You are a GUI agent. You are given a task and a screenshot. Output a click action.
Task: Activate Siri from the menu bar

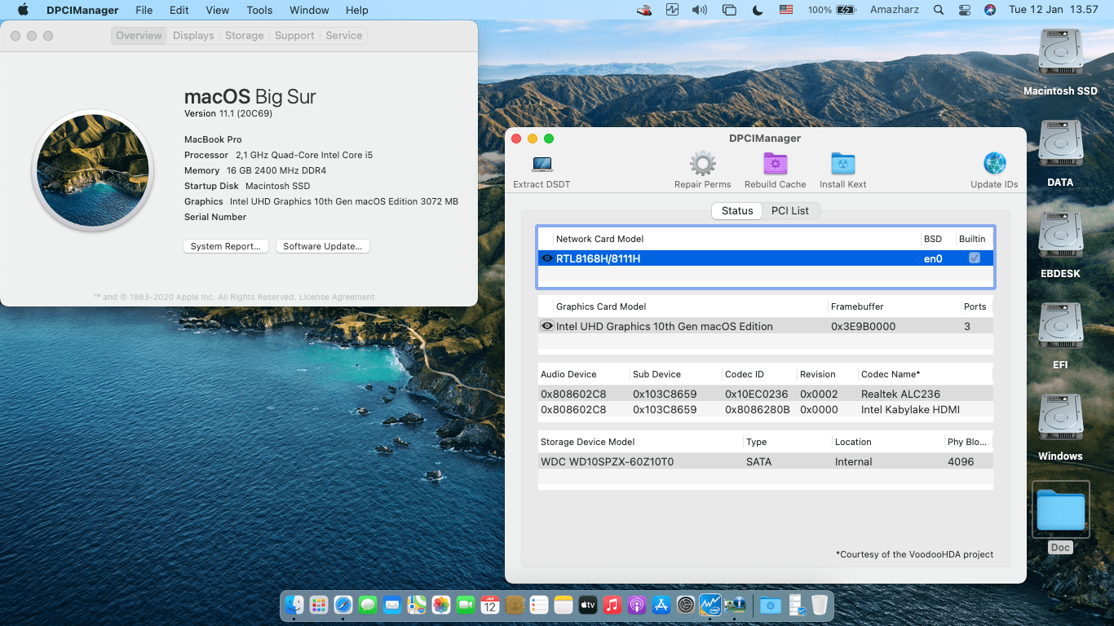[x=990, y=10]
